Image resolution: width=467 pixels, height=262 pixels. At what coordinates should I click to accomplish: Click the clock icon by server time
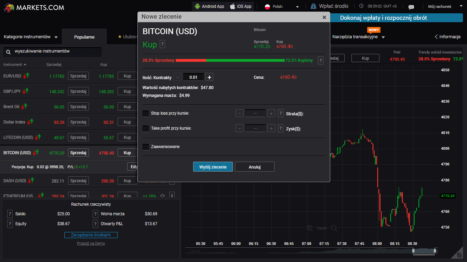click(x=361, y=6)
